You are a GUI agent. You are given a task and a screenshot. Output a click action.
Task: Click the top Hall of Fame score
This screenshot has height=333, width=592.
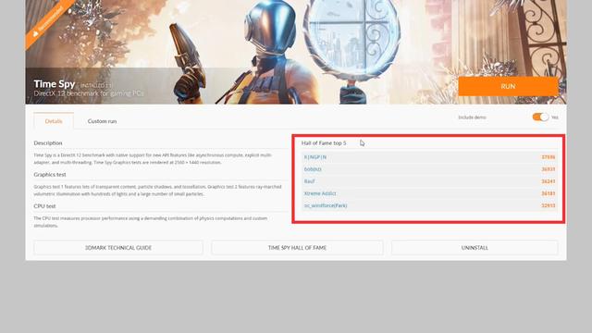[x=549, y=157]
